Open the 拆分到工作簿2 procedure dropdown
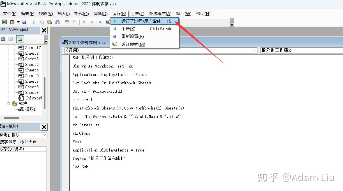Viewport: 343px width, 191px height. tap(301, 50)
